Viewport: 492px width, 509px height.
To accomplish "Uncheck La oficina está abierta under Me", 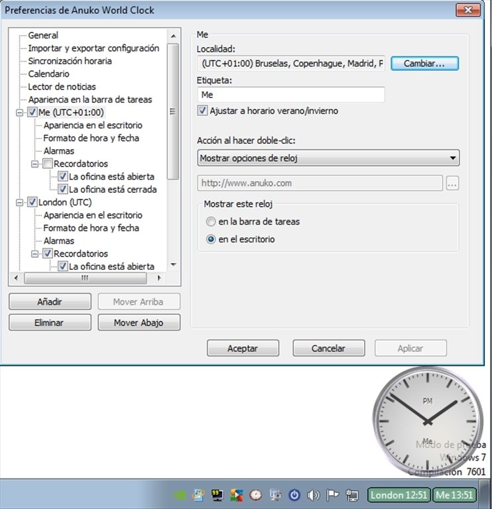I will click(63, 176).
